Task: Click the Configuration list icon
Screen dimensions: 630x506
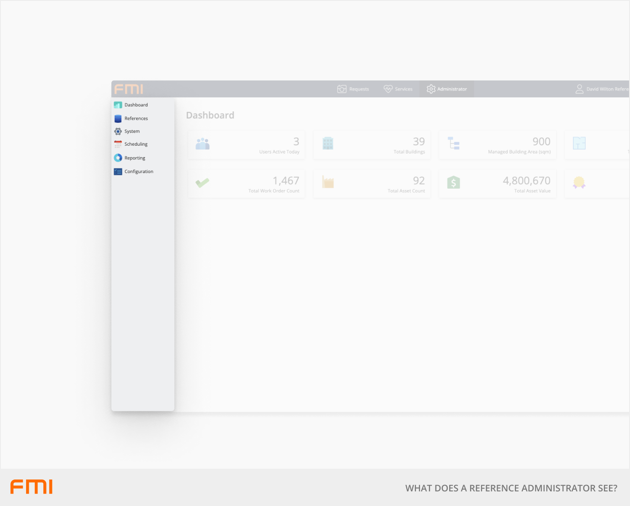Action: point(118,172)
